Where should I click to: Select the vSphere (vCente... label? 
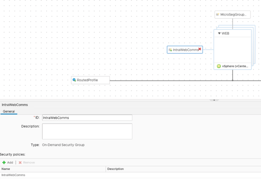pos(235,66)
